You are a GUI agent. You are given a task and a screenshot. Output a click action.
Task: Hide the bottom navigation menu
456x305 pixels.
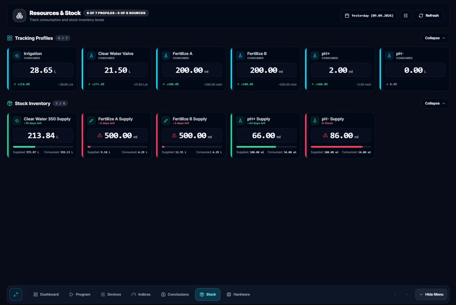[x=431, y=294]
